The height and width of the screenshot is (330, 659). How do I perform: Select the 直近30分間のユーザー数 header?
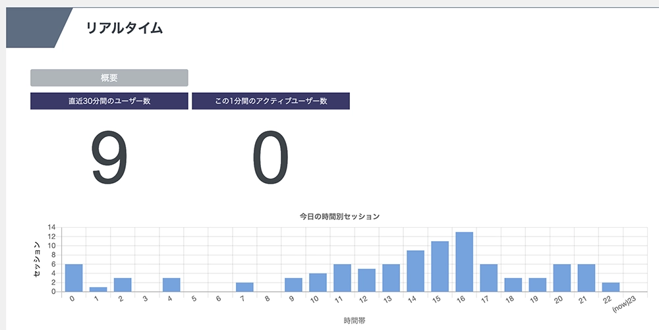point(109,101)
